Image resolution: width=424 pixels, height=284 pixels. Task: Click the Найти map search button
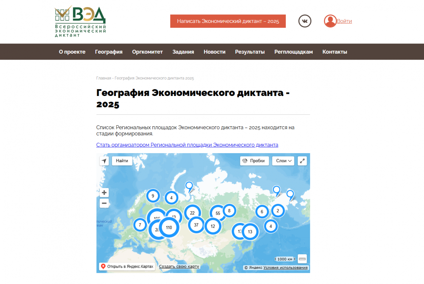[122, 161]
